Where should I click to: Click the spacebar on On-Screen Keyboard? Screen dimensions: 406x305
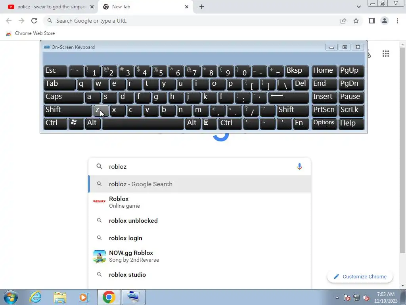point(143,124)
